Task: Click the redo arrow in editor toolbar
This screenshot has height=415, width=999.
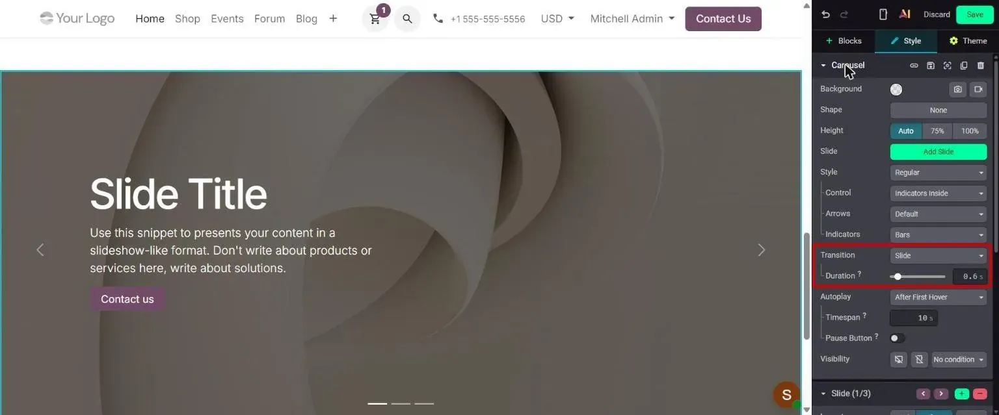Action: click(x=844, y=14)
